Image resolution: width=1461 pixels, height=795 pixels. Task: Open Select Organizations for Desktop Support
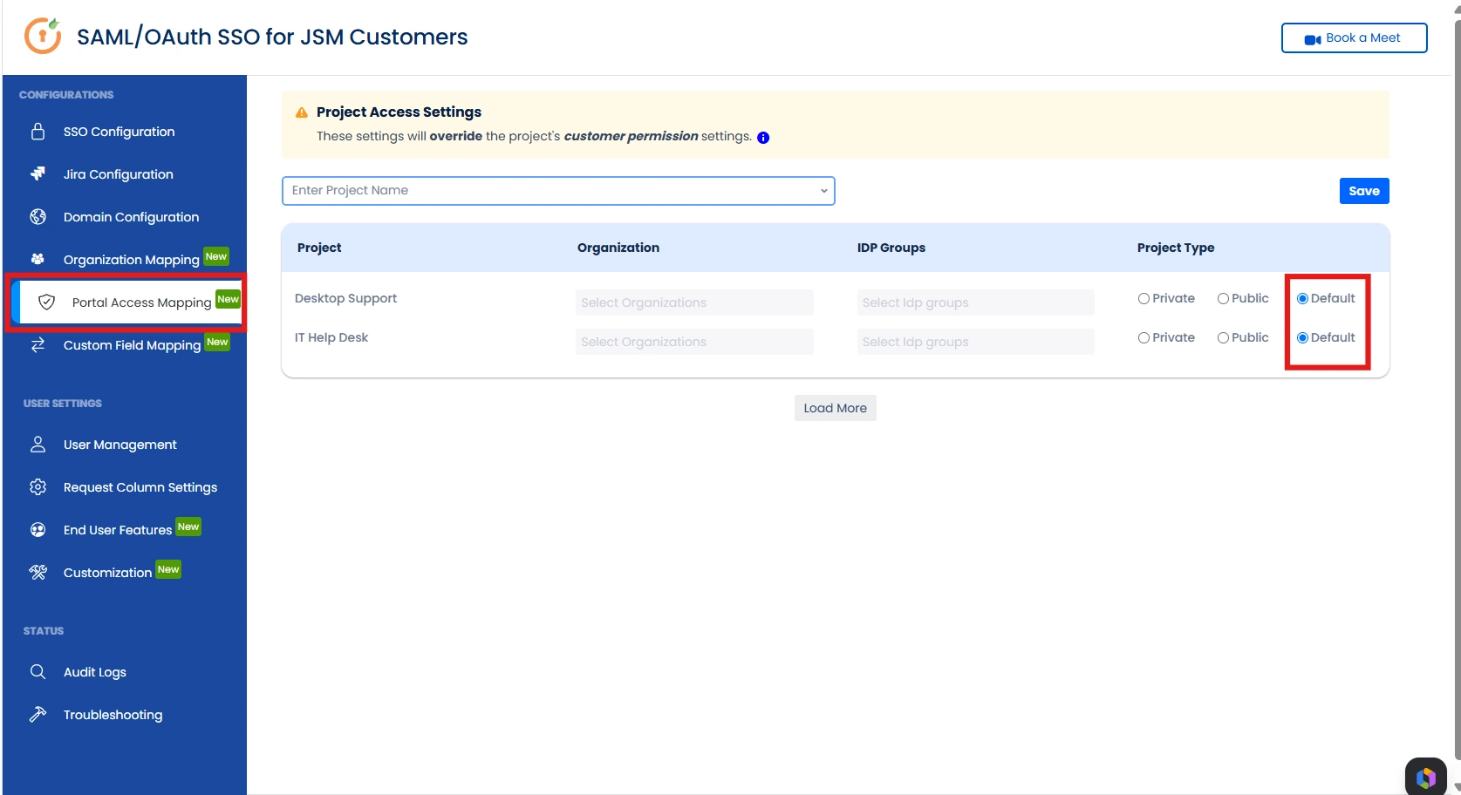click(x=694, y=302)
